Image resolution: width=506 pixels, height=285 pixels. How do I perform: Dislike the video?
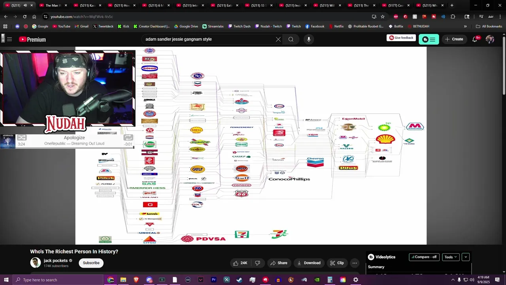(257, 263)
